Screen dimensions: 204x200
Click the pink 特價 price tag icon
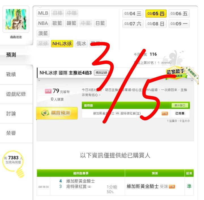point(48,91)
